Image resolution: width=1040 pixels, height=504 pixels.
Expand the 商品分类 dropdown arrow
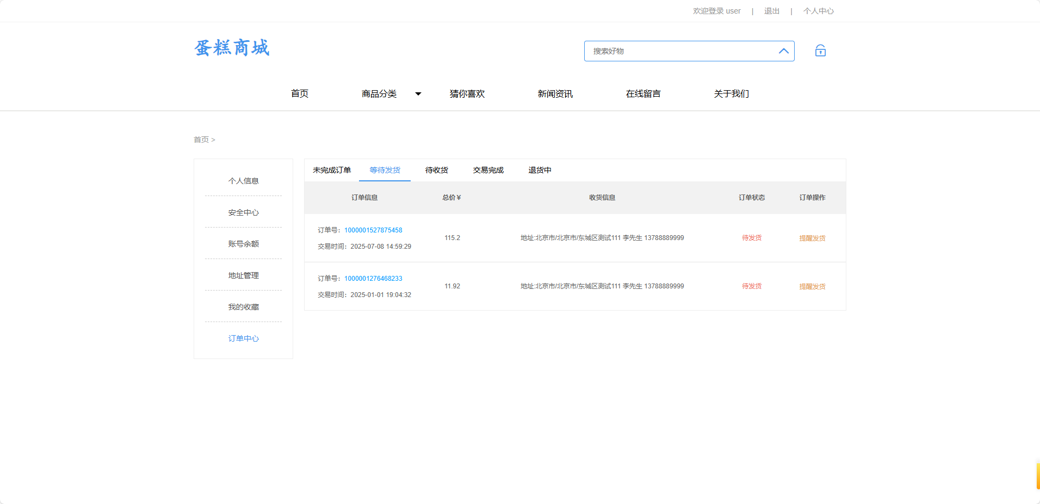coord(418,93)
